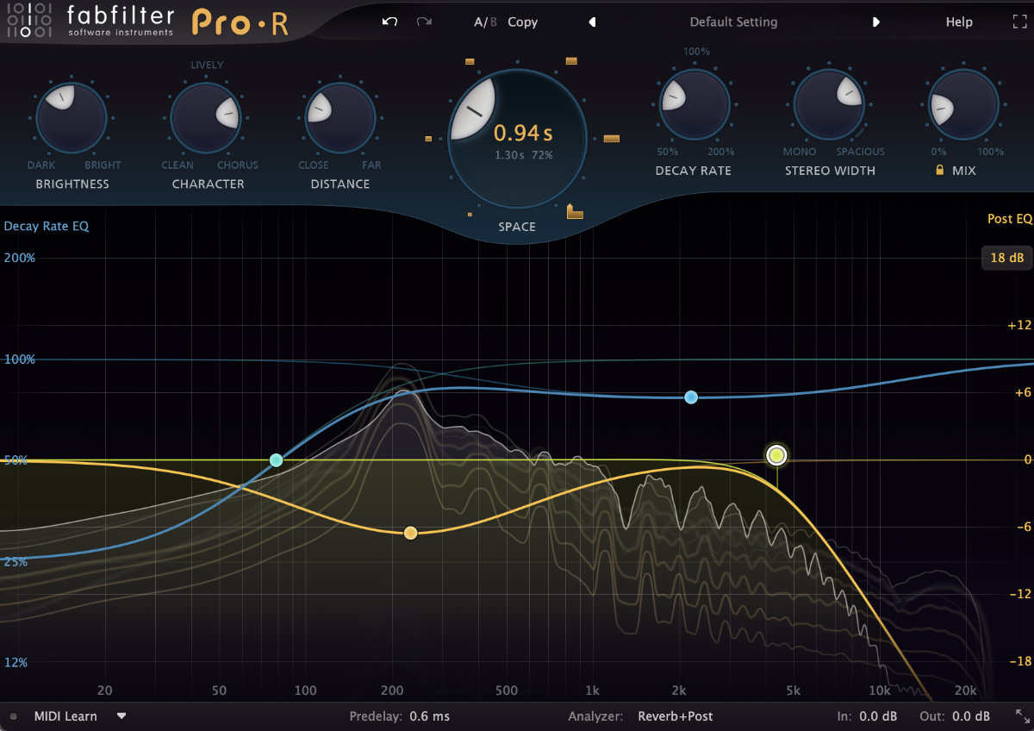Viewport: 1034px width, 731px height.
Task: Click the MIDI Learn button
Action: click(x=65, y=716)
